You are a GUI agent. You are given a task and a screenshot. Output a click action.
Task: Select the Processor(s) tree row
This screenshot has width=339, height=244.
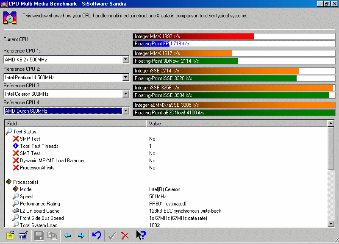[25, 182]
